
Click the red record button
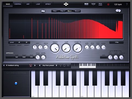tap(108, 4)
